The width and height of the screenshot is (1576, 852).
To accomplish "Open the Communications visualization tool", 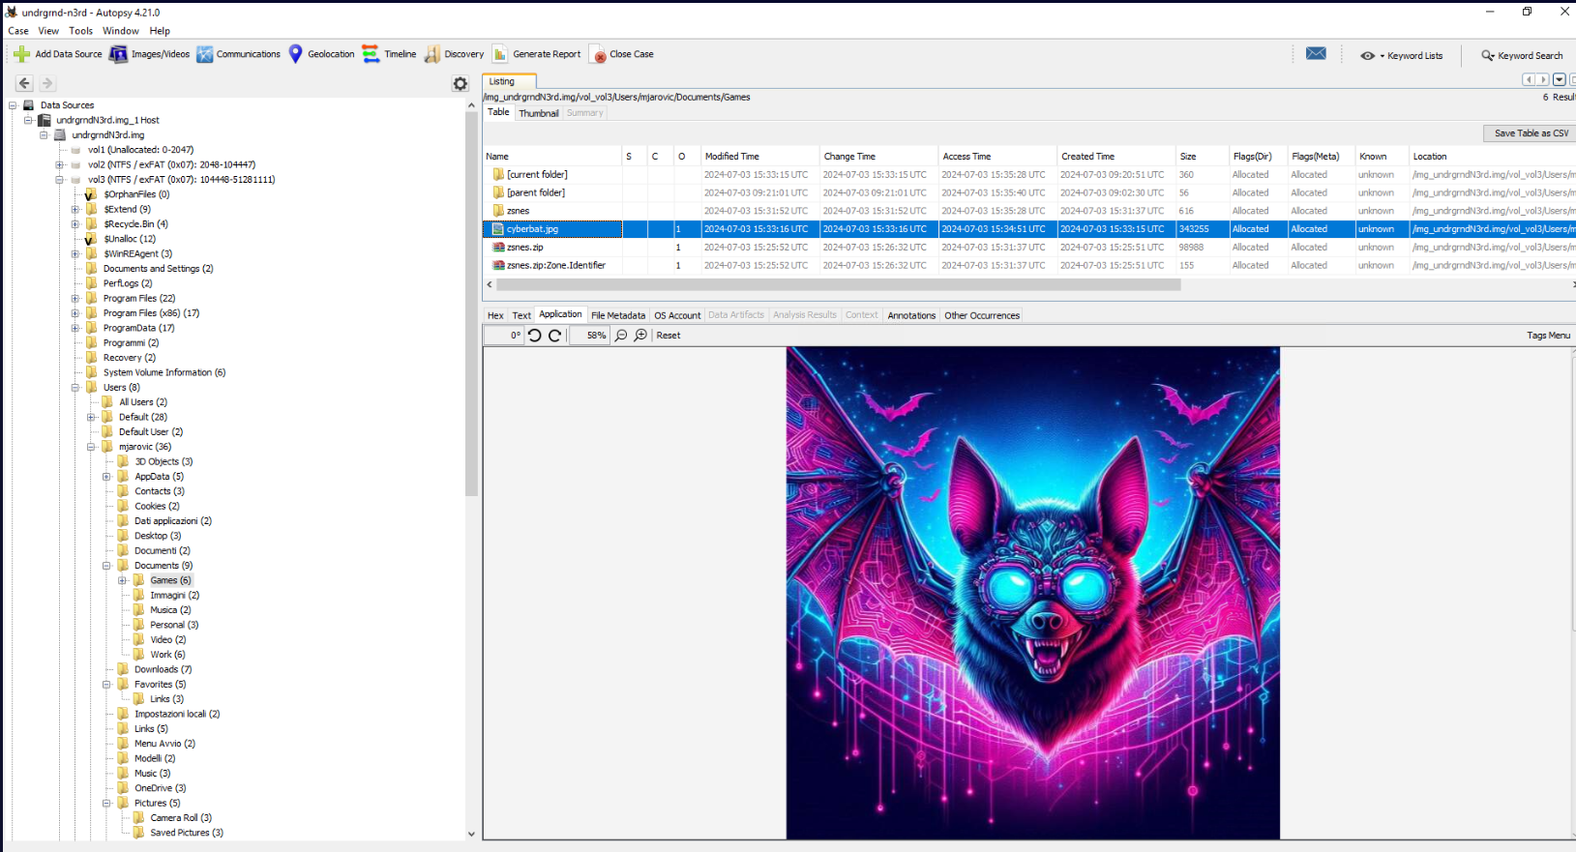I will tap(238, 54).
